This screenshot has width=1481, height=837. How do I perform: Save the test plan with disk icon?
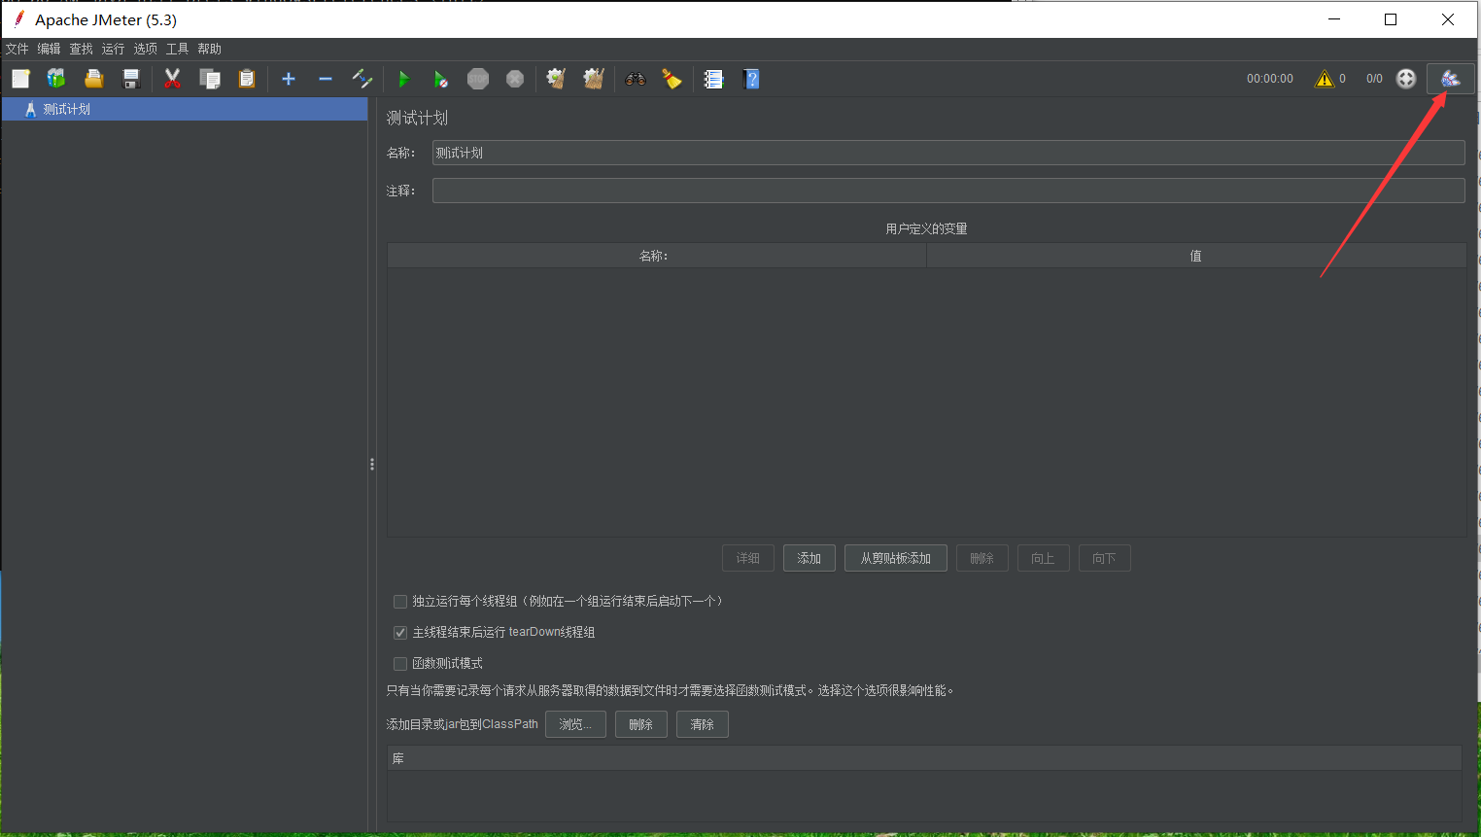click(130, 79)
